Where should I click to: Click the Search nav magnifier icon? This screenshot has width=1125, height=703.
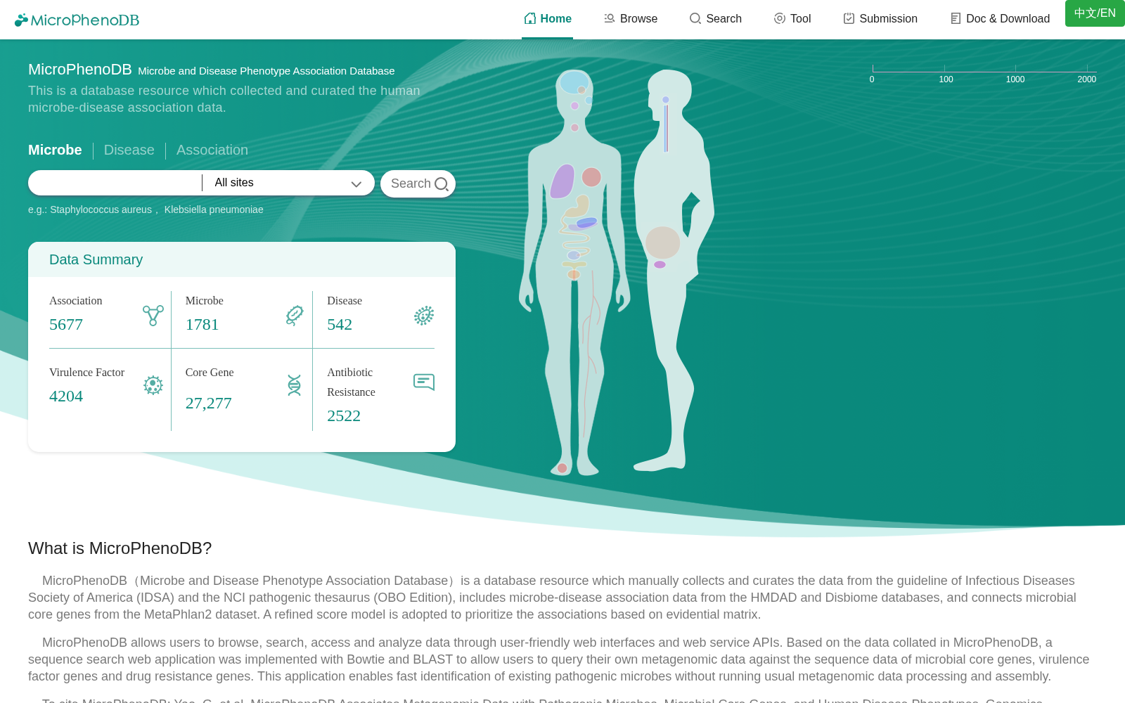pyautogui.click(x=695, y=18)
